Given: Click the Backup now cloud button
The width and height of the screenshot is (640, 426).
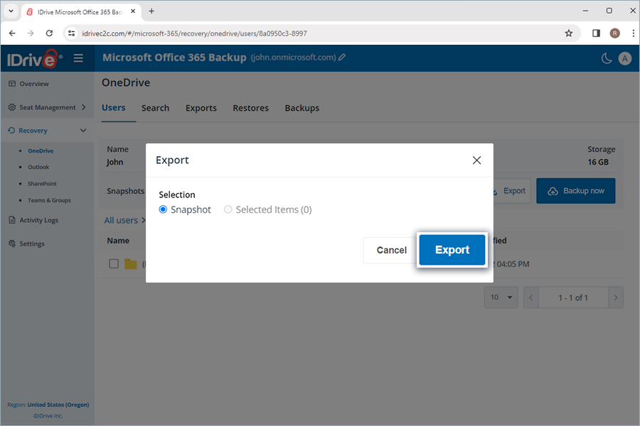Looking at the screenshot, I should 575,190.
